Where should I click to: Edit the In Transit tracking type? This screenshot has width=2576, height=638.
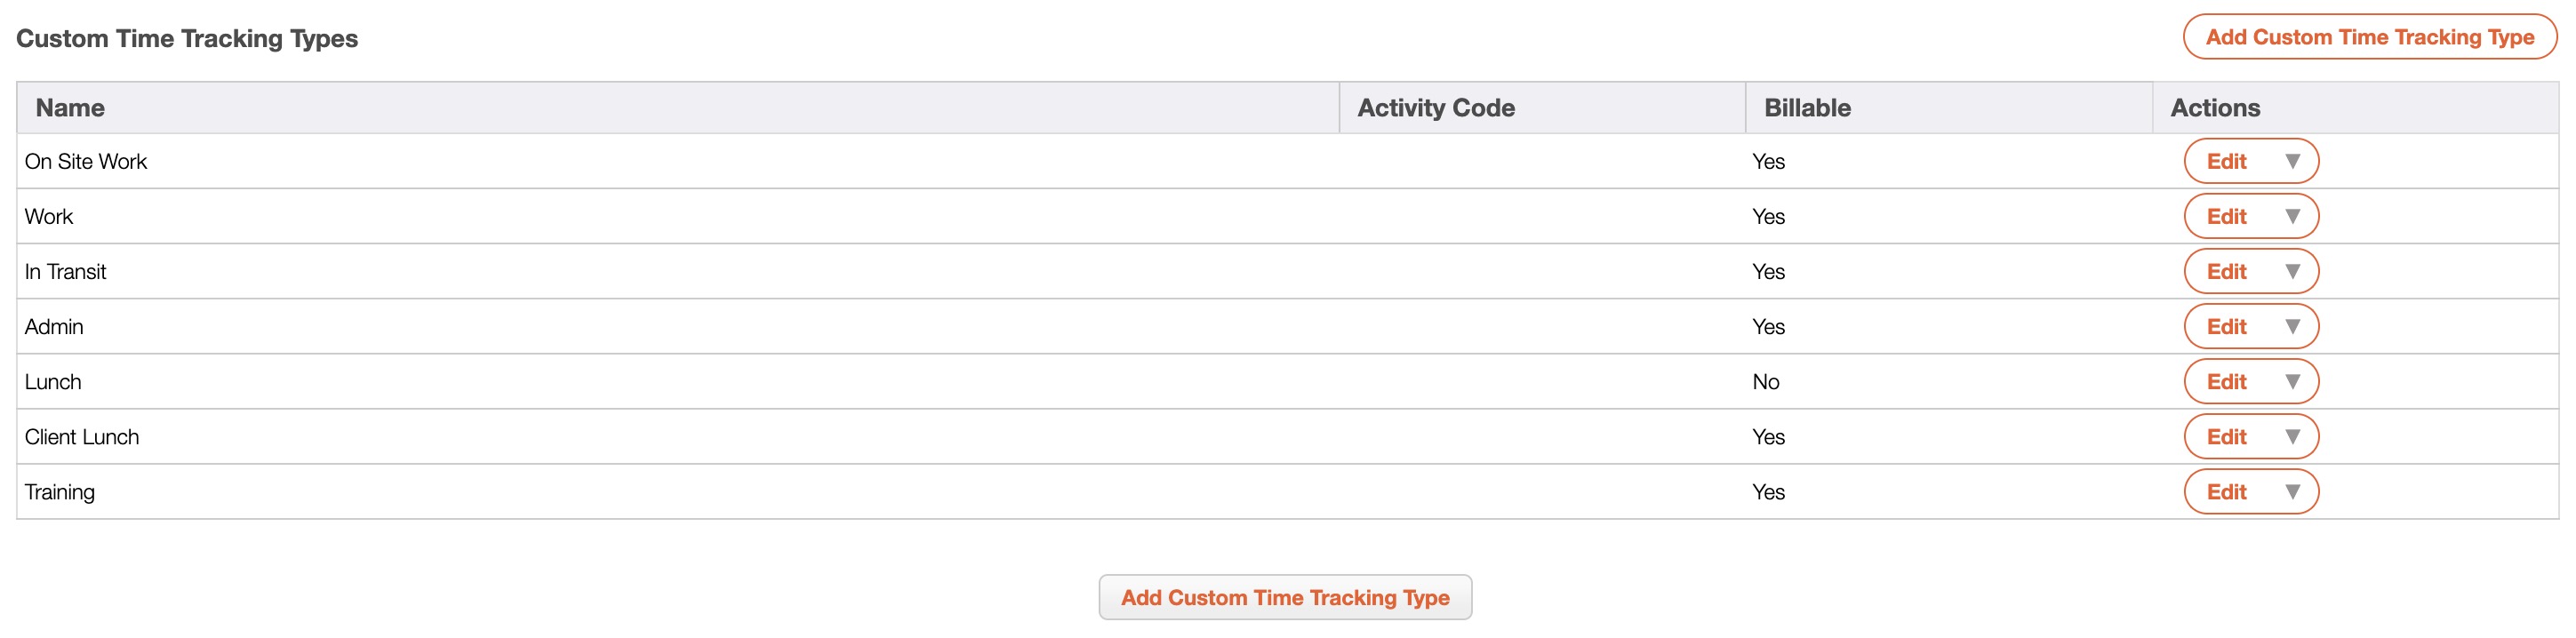click(2227, 272)
